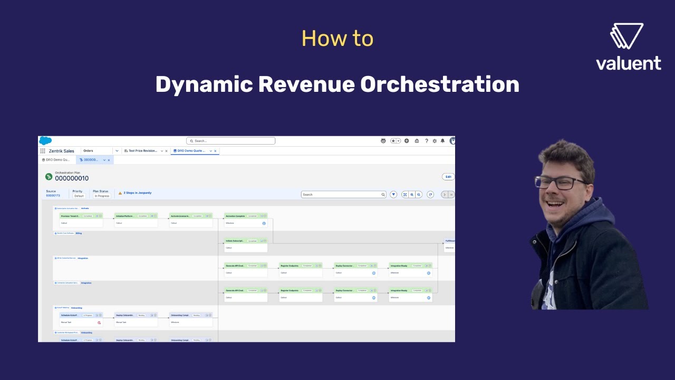The height and width of the screenshot is (380, 675).
Task: Click the clock icon on Integration Ready under API & Connector Service
Action: pos(429,273)
